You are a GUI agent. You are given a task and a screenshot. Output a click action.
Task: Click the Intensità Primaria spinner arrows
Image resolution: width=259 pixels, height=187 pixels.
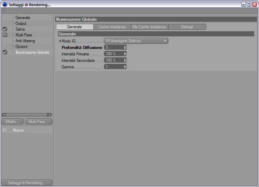[125, 54]
